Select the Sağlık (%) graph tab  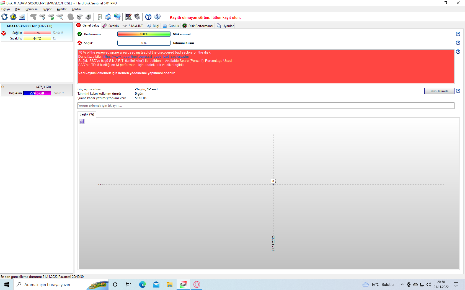[x=87, y=114]
